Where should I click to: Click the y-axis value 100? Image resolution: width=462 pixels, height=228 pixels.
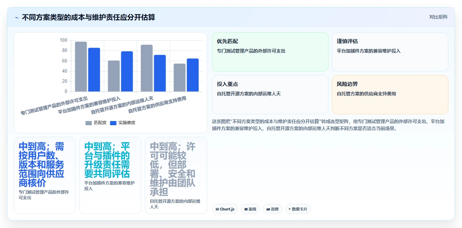63,40
